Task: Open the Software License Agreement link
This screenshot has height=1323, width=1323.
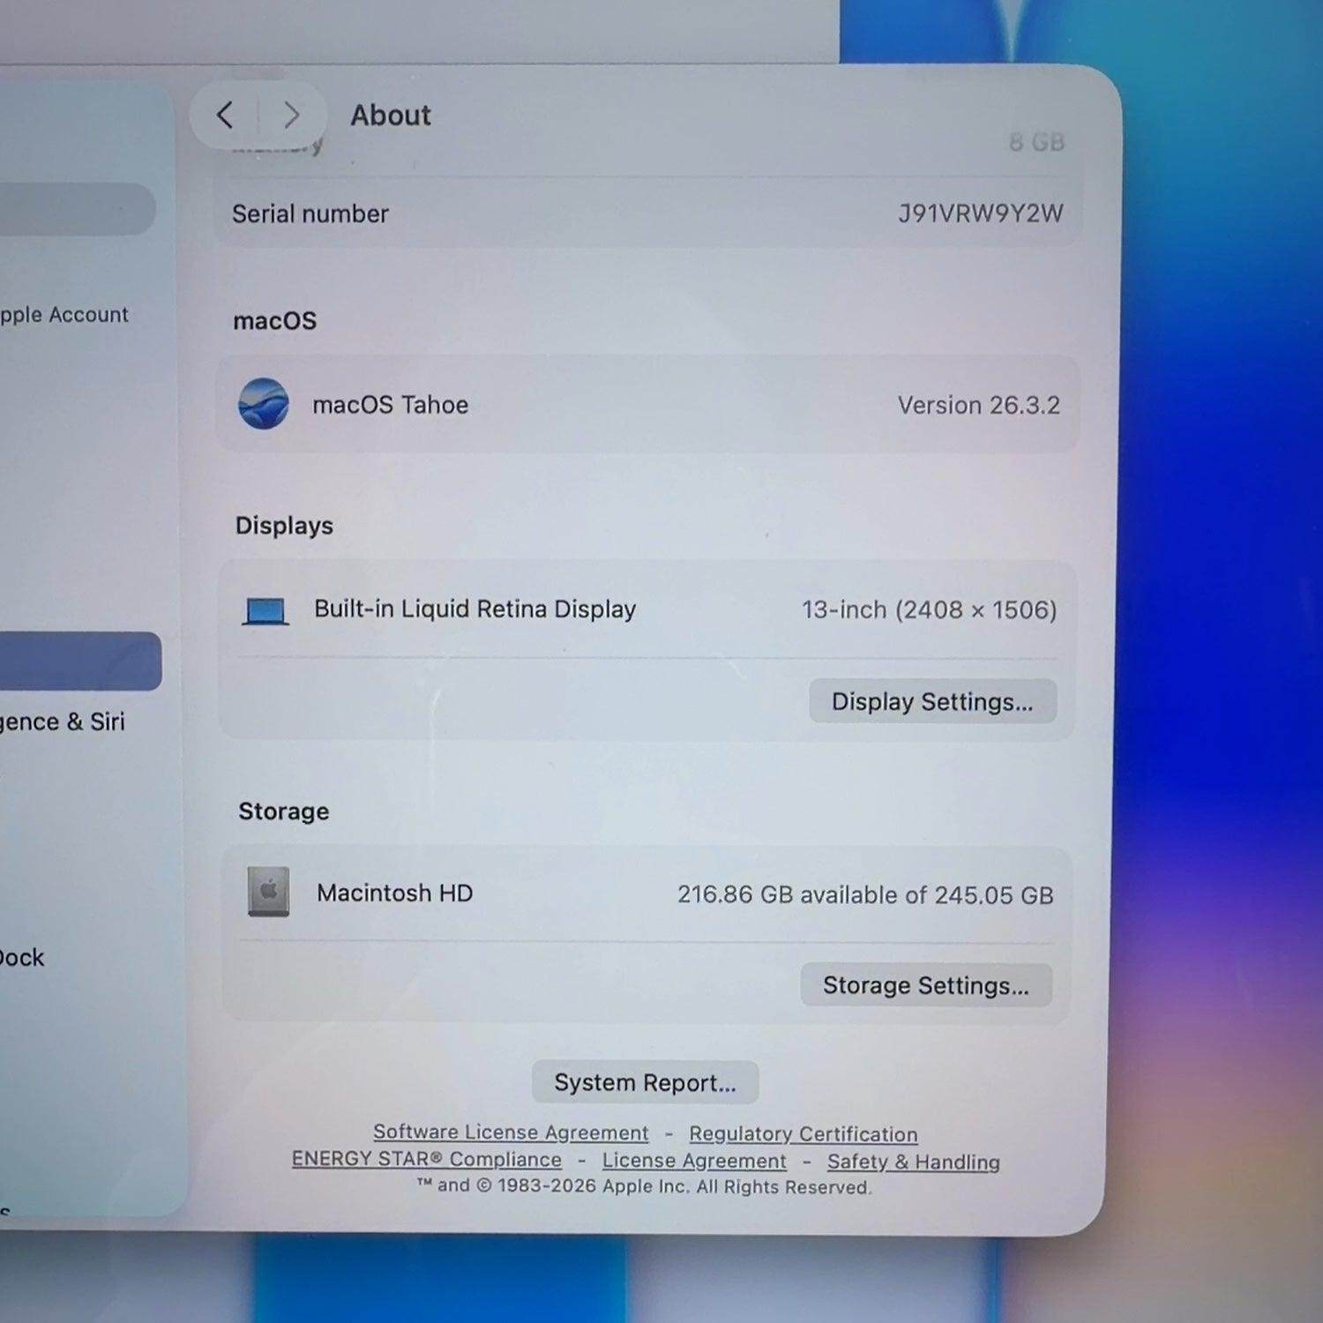Action: point(511,1132)
